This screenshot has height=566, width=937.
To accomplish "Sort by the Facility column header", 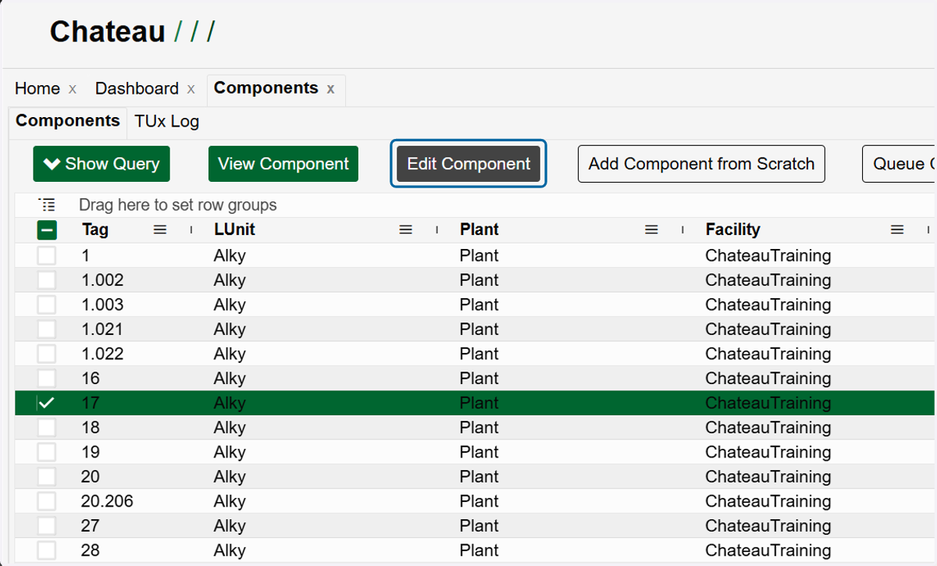I will [732, 230].
